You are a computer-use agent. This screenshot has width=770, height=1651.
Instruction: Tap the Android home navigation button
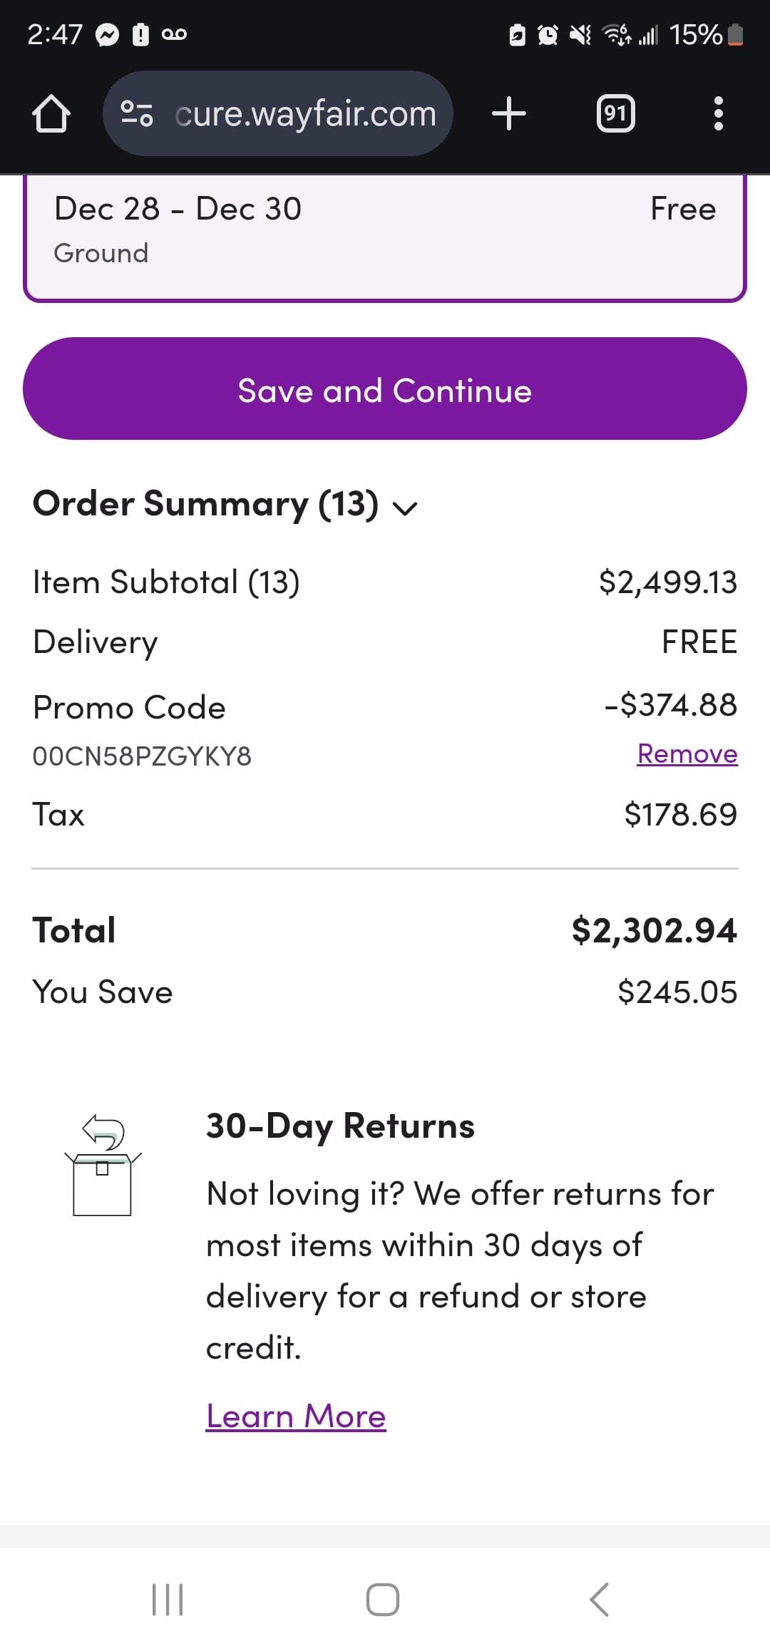[383, 1599]
